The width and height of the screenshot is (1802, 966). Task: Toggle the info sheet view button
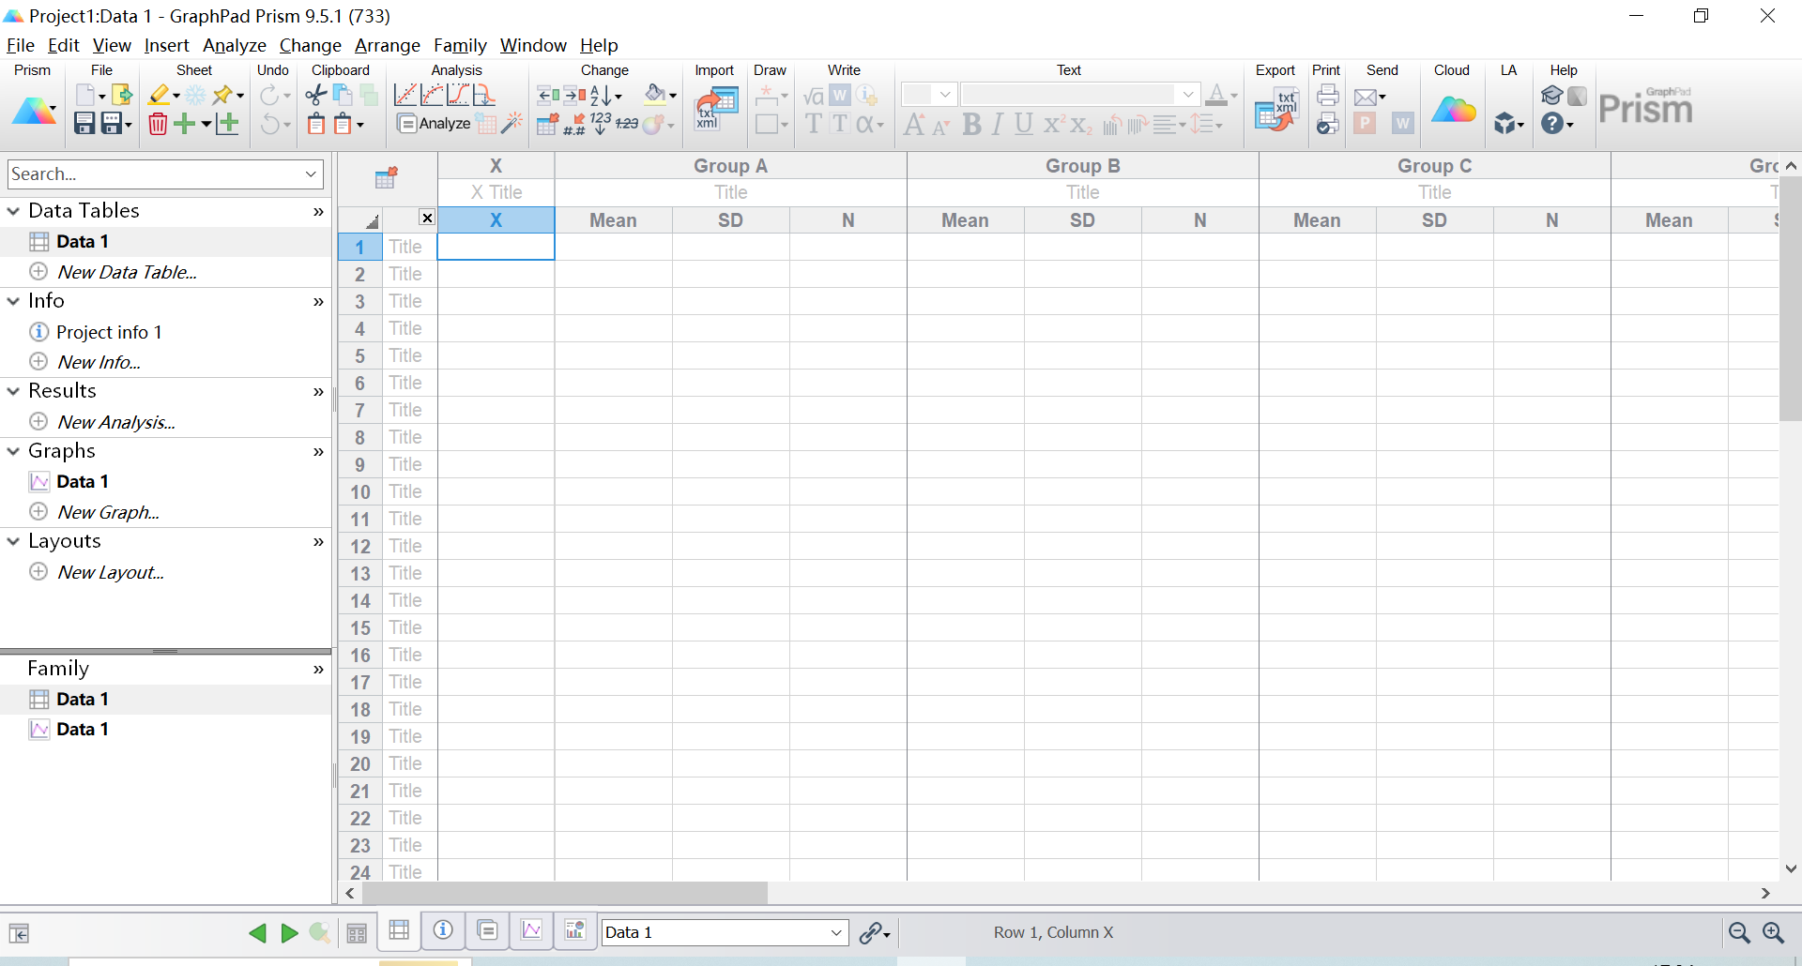click(443, 930)
